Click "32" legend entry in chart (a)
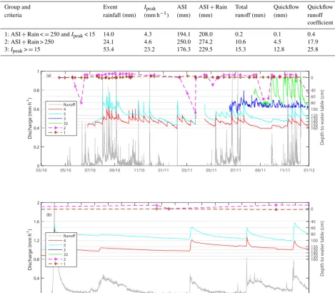The height and width of the screenshot is (293, 335). coord(66,124)
